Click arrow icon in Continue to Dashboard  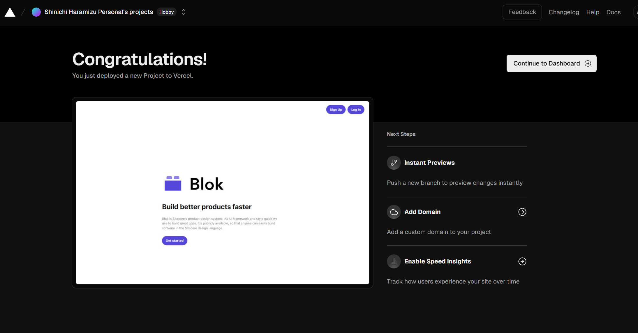tap(588, 63)
